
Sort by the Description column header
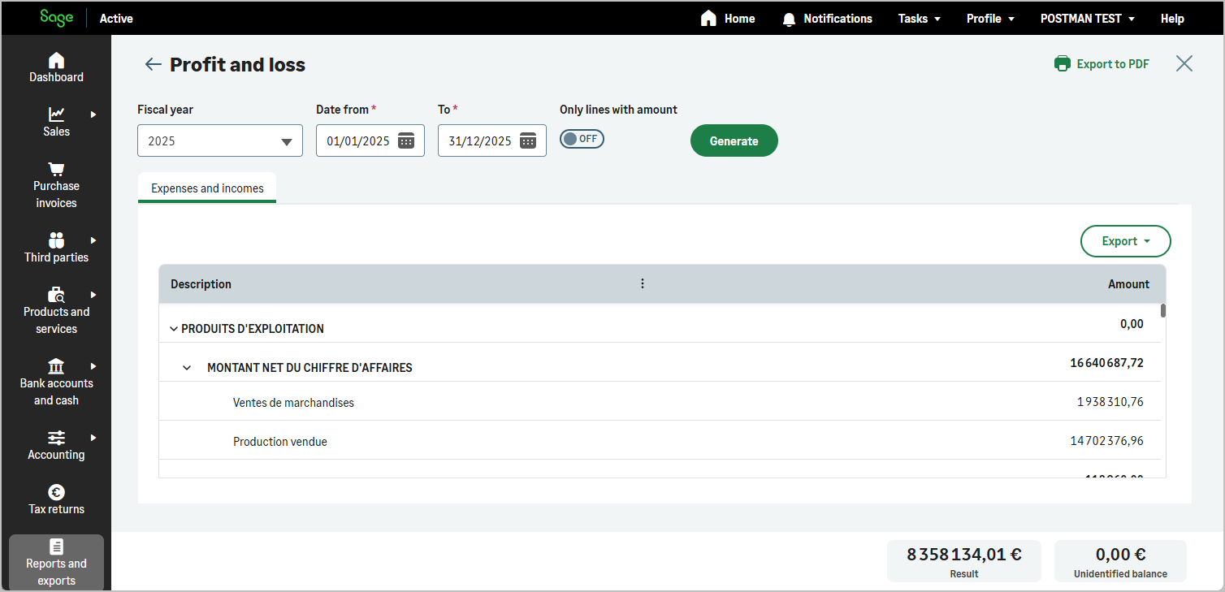201,283
